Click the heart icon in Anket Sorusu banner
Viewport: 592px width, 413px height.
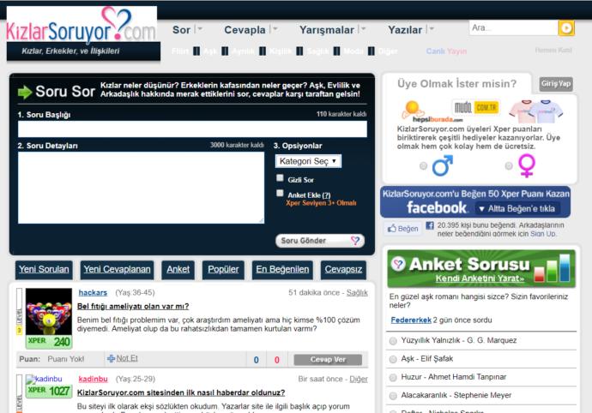pos(398,264)
